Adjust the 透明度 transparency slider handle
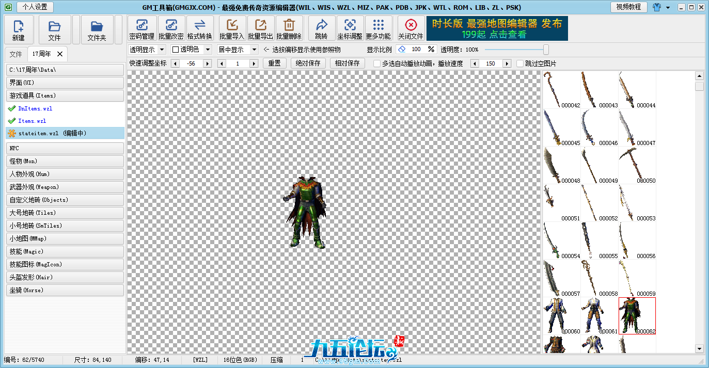This screenshot has height=368, width=709. pos(546,50)
